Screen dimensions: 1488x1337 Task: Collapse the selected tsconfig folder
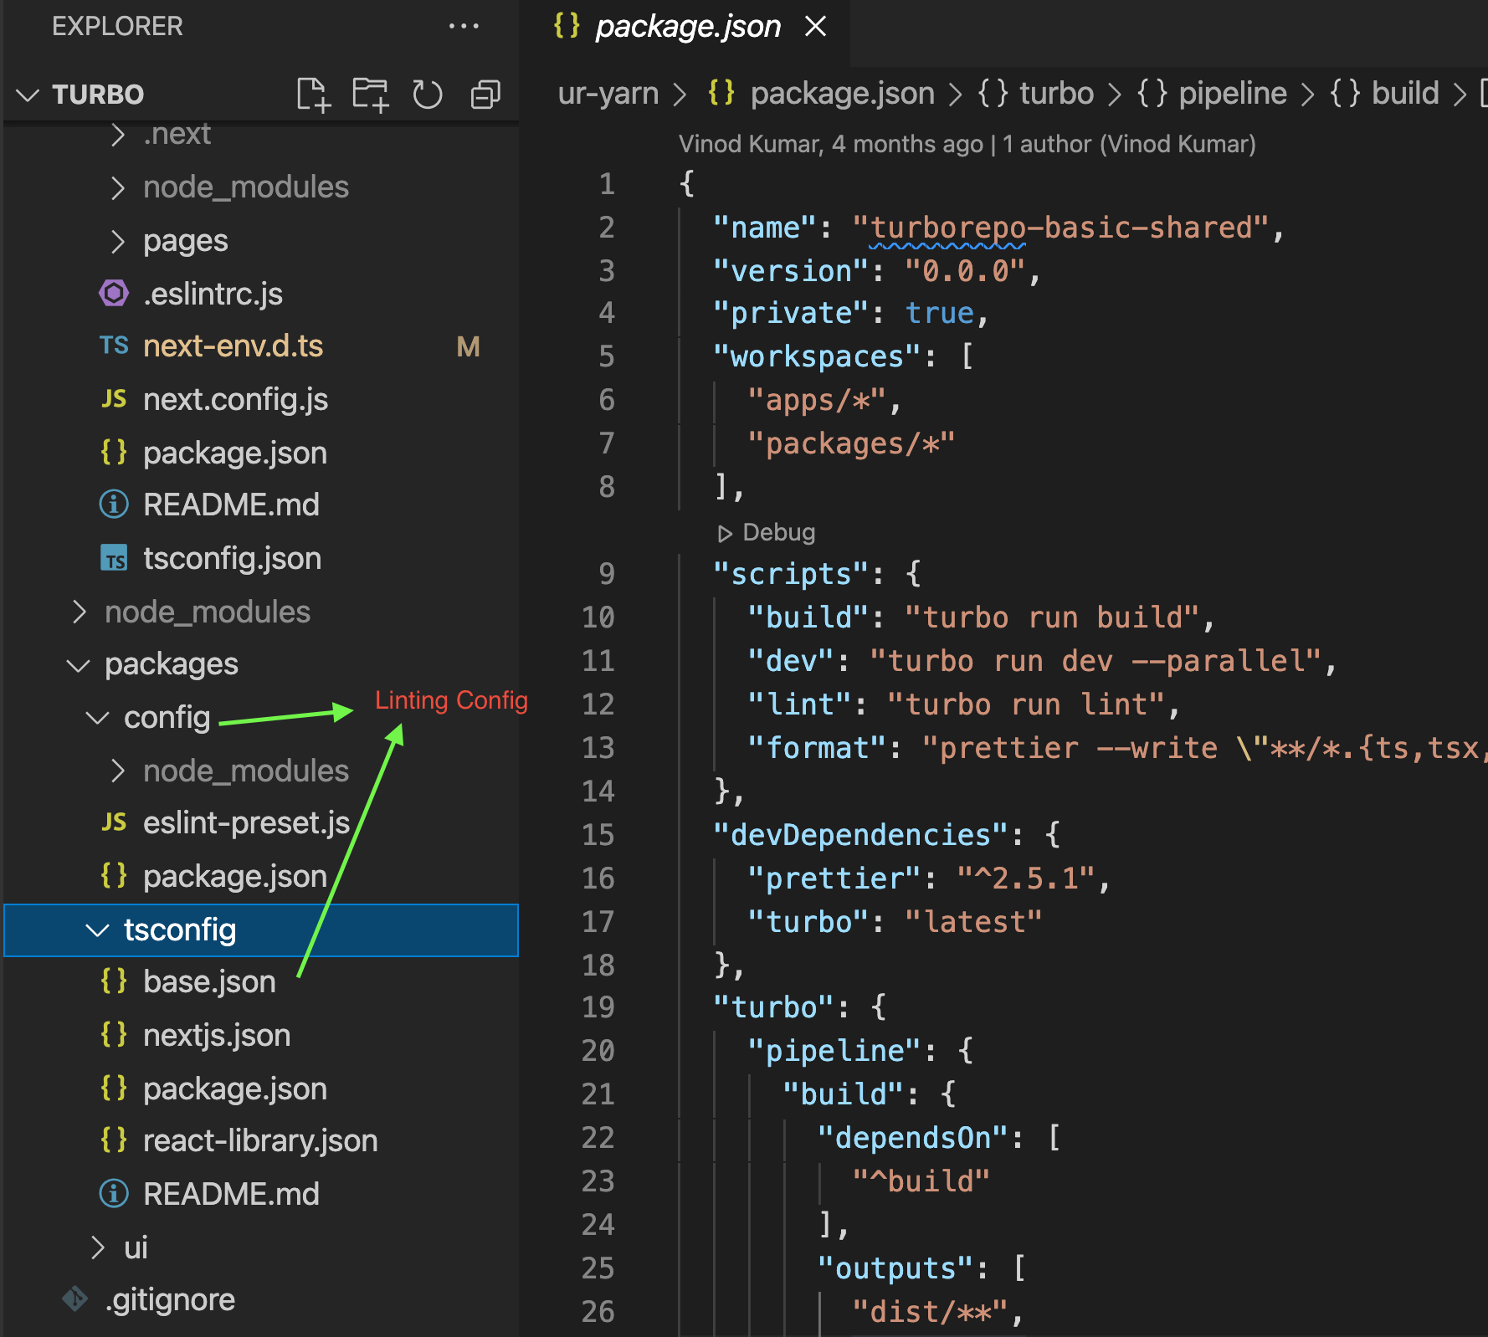click(261, 930)
